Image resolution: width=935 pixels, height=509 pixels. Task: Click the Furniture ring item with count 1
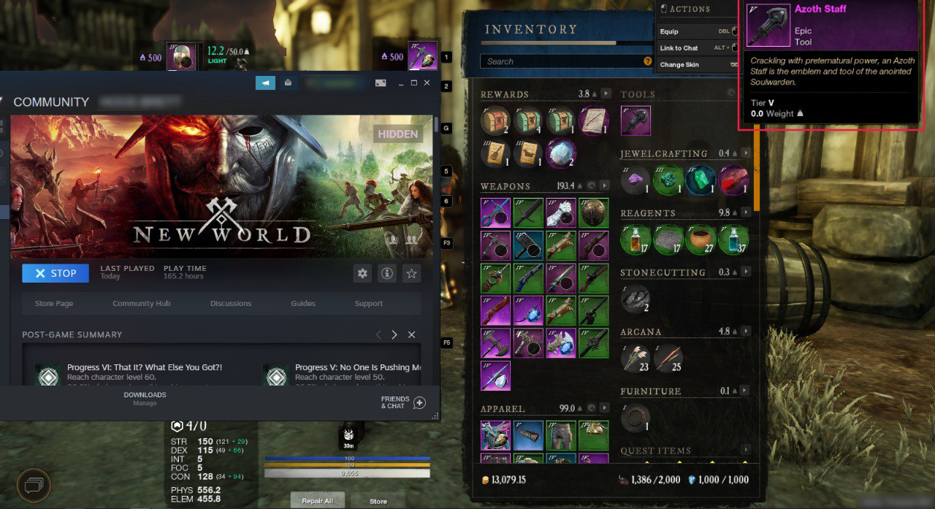pyautogui.click(x=636, y=418)
